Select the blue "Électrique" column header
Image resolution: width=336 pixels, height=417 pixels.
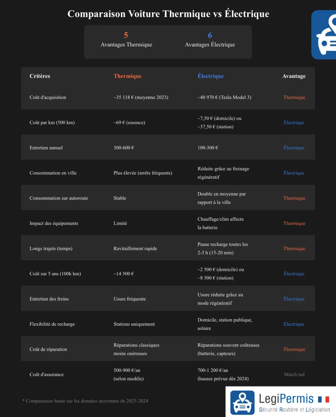coord(211,76)
